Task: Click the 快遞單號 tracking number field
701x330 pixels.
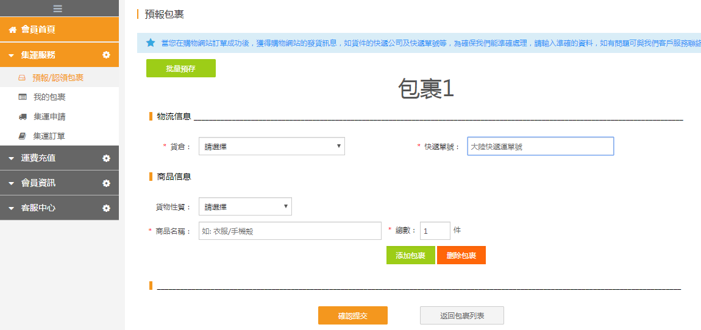Action: [541, 146]
